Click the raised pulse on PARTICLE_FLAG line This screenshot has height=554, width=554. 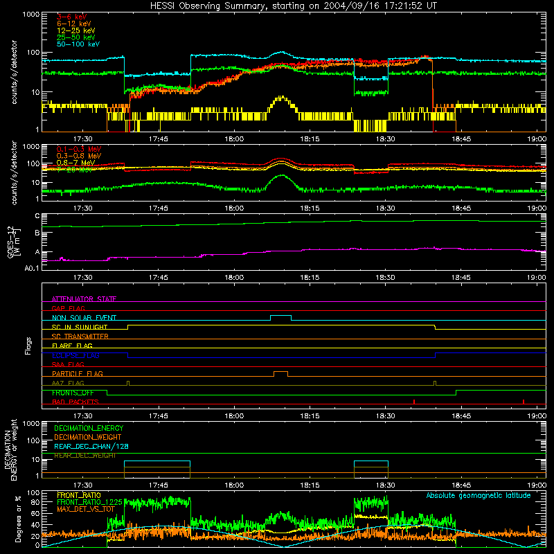coord(280,373)
